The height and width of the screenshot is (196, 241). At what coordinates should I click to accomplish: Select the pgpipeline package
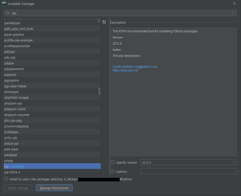(x=52, y=80)
